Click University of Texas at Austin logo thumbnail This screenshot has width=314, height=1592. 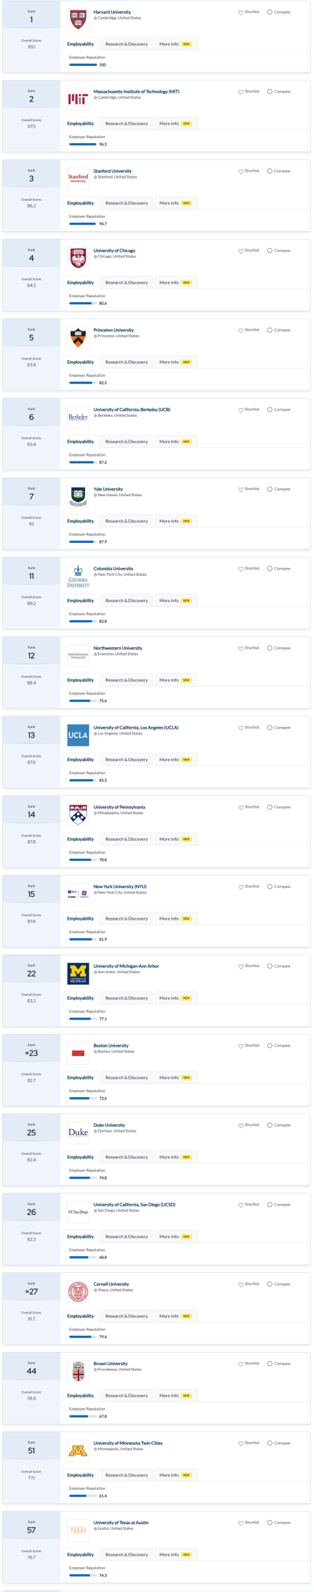[78, 1530]
